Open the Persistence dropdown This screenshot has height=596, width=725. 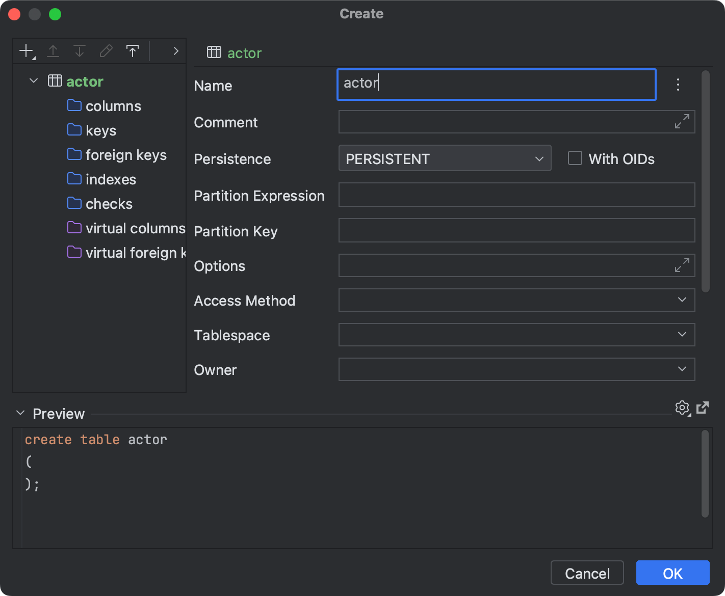539,158
